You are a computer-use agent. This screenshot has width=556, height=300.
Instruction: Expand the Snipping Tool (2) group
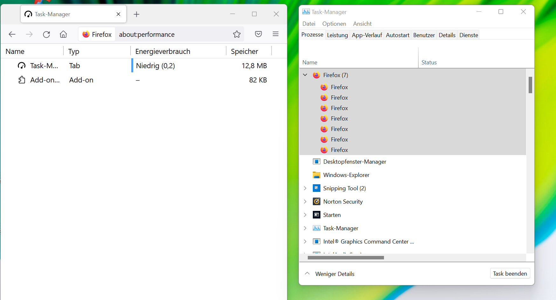(305, 188)
